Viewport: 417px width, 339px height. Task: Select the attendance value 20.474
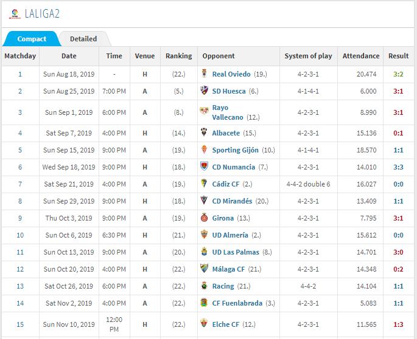point(366,74)
